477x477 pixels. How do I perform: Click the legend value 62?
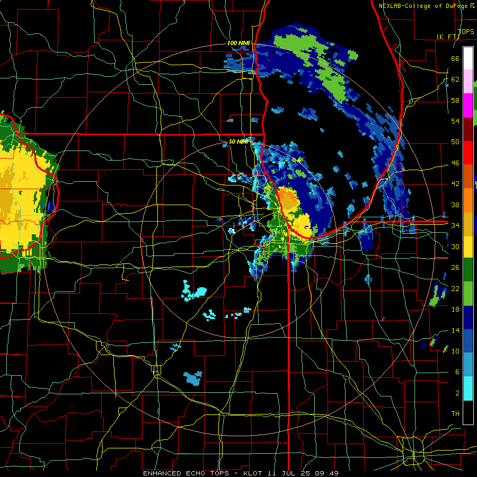coord(455,79)
